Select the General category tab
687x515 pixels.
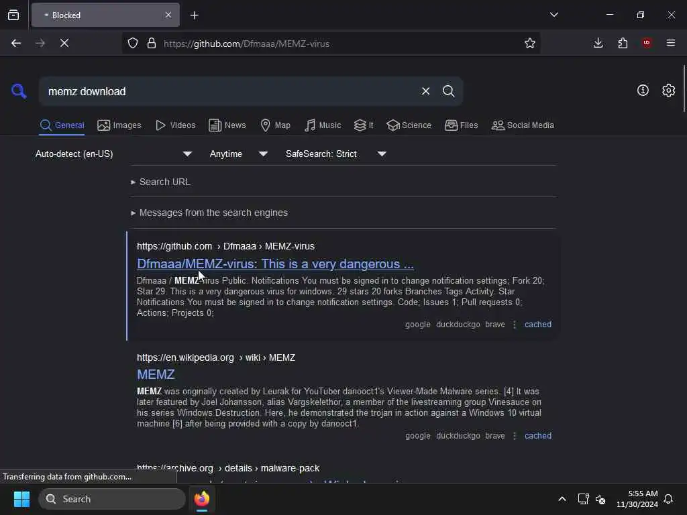[x=62, y=125]
